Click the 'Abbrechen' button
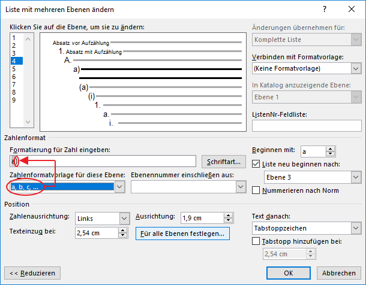The image size is (366, 285). [x=338, y=272]
